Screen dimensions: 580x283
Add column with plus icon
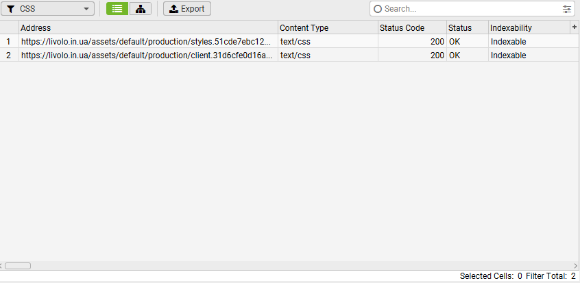[575, 27]
